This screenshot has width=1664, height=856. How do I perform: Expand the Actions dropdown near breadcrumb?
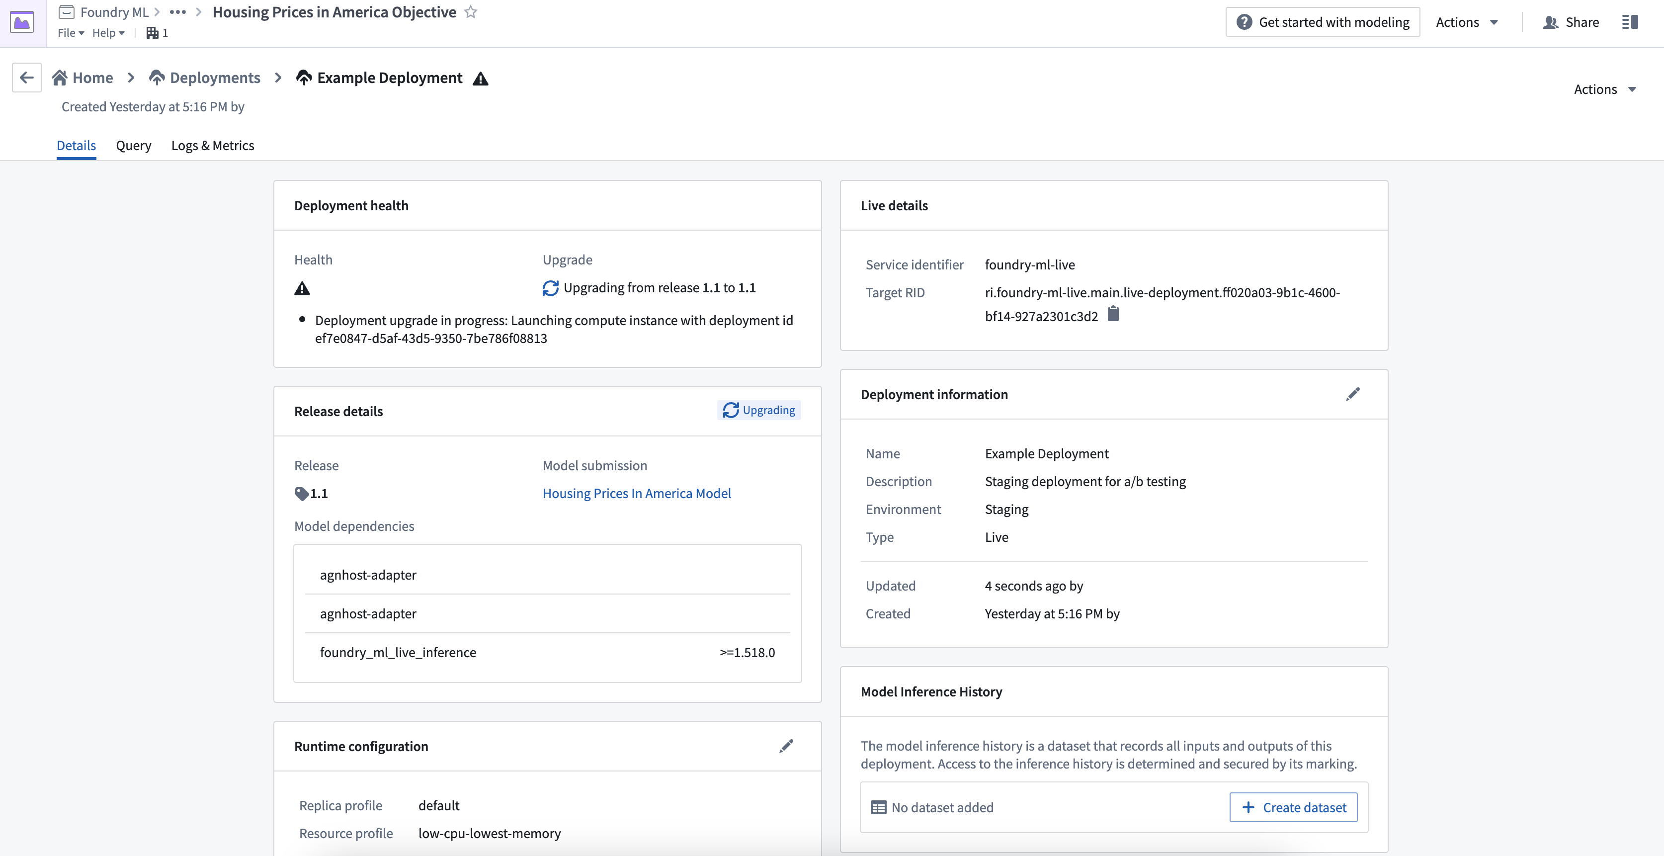[x=1604, y=88]
